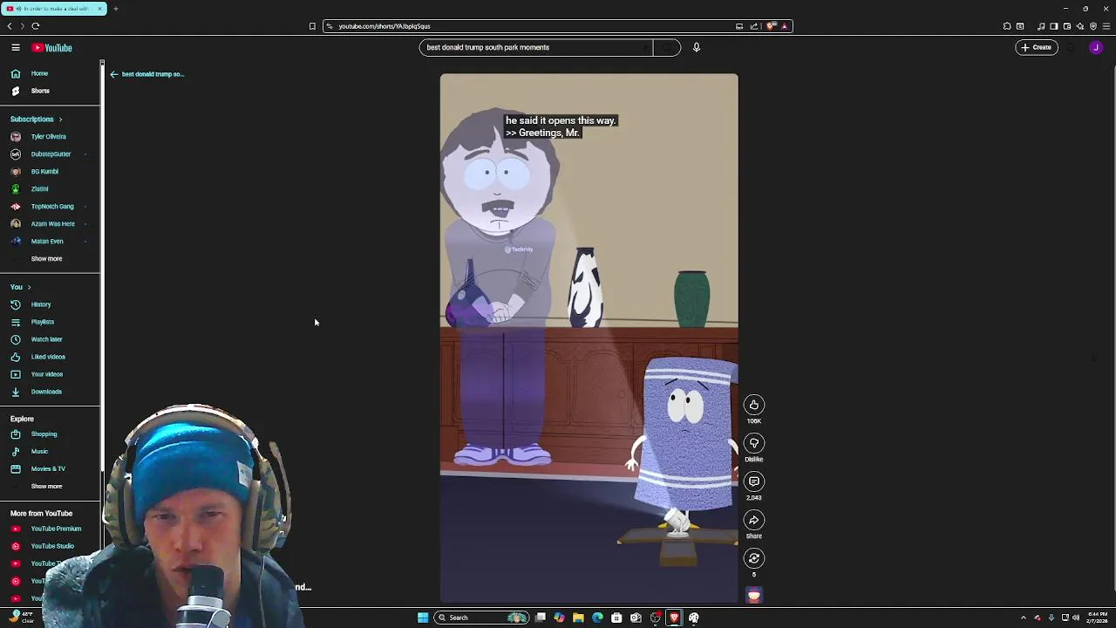Click the bookmark icon left of address bar

(312, 26)
